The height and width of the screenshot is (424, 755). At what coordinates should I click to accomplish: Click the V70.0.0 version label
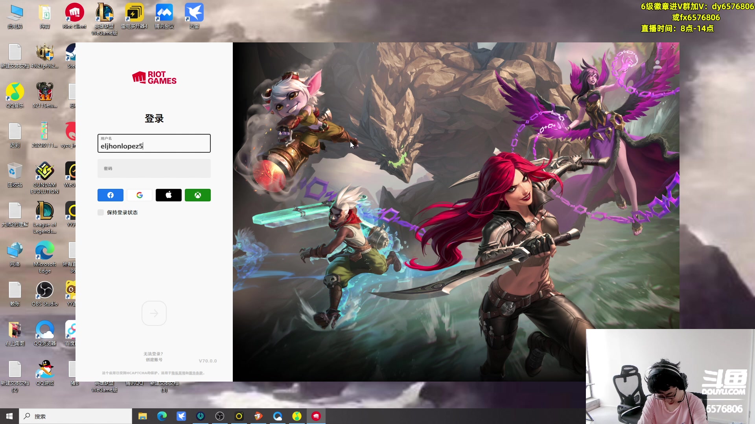pyautogui.click(x=208, y=361)
